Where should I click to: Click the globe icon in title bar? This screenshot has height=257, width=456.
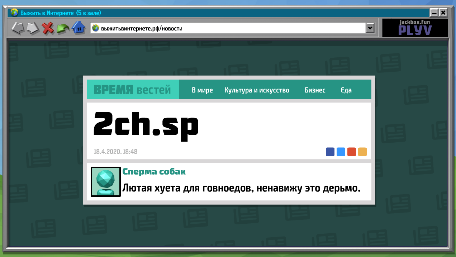click(x=14, y=13)
